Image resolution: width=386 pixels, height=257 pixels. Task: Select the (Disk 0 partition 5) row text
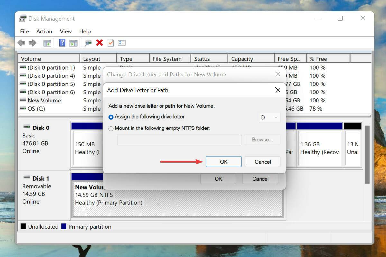[x=51, y=84]
